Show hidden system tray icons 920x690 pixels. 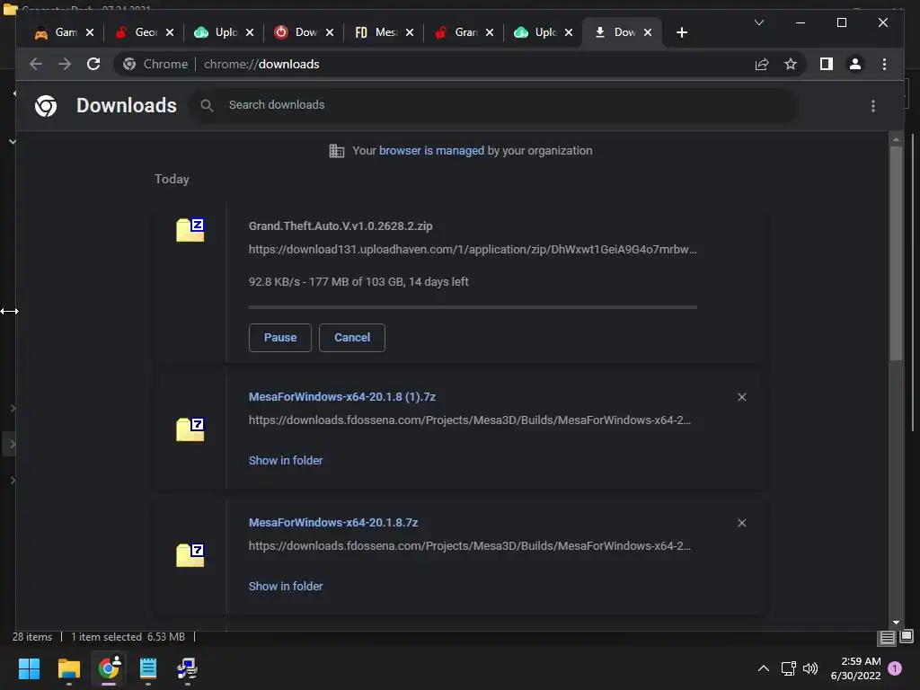(764, 668)
